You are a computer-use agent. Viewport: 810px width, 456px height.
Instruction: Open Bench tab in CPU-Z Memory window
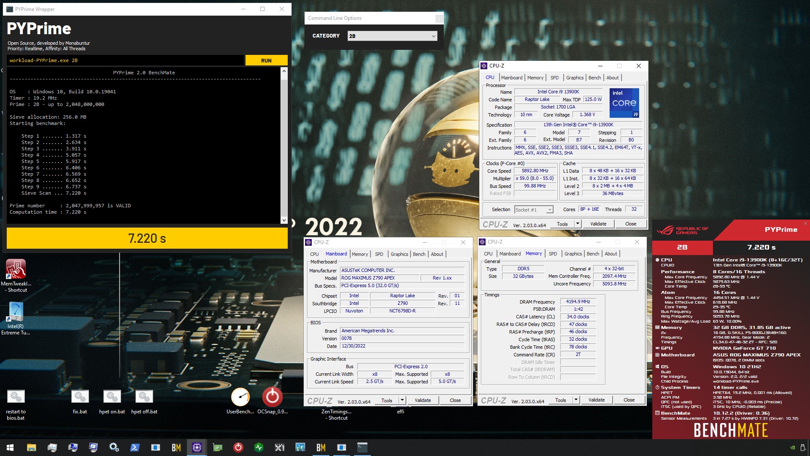[593, 254]
